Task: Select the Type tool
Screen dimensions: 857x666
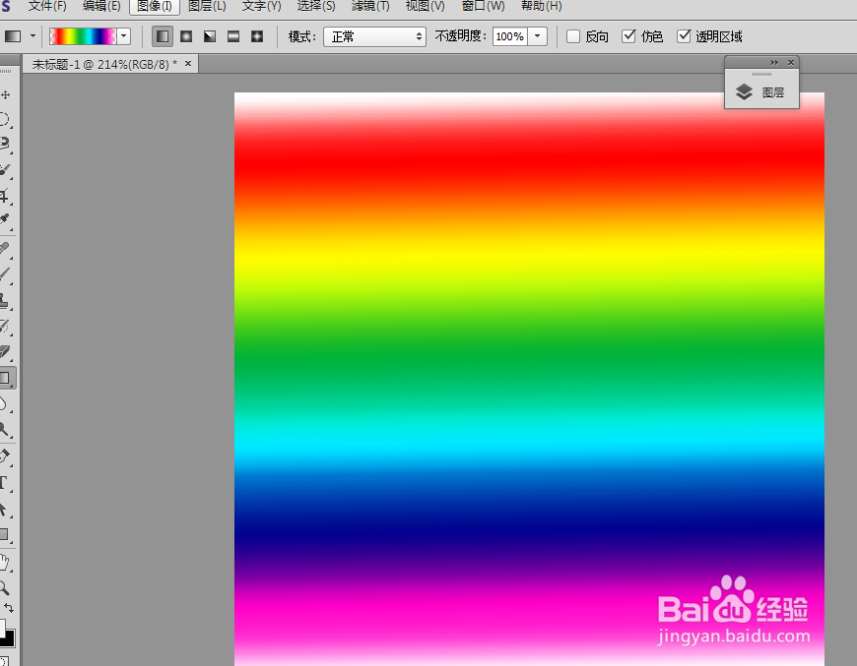Action: (4, 483)
